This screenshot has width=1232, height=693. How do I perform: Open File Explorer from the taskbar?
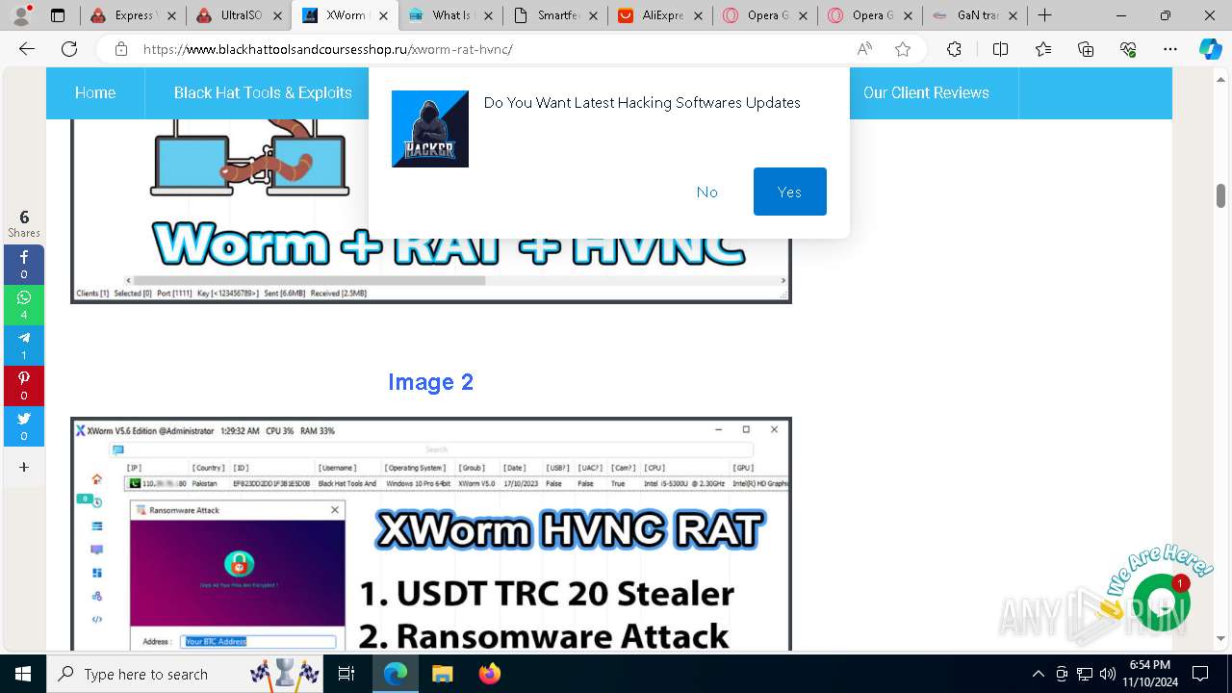tap(442, 674)
